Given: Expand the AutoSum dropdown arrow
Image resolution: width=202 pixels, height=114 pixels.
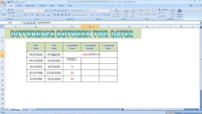Looking at the screenshot, I should click(x=169, y=9).
